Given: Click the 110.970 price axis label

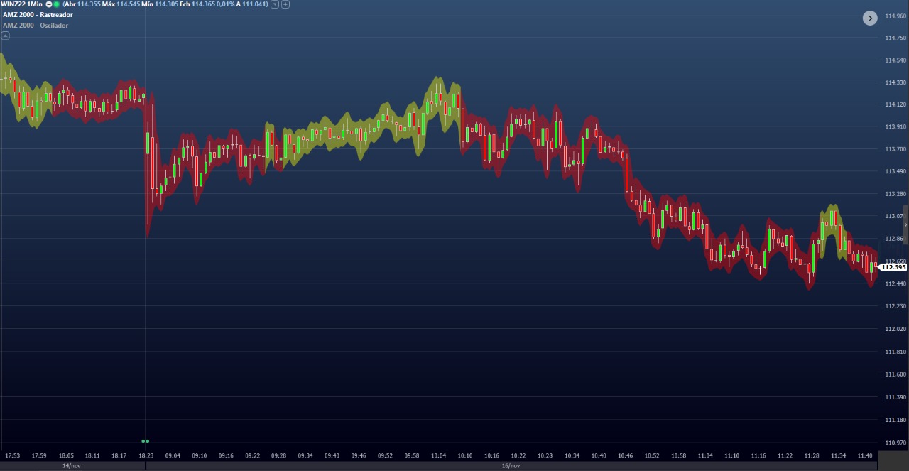Looking at the screenshot, I should 895,443.
